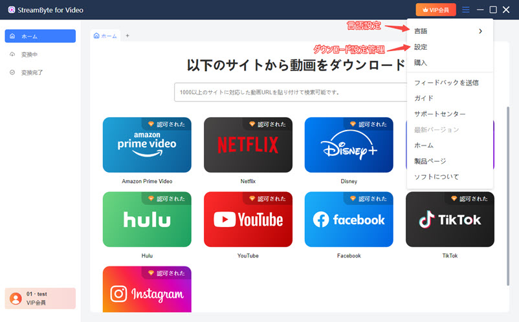
Task: Open the hamburger menu icon
Action: pyautogui.click(x=466, y=10)
